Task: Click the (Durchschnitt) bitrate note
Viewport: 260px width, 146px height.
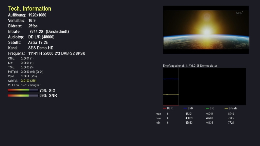Action: click(x=57, y=31)
